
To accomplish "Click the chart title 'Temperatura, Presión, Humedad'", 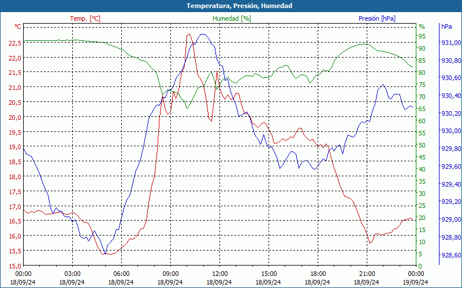I will [x=239, y=6].
